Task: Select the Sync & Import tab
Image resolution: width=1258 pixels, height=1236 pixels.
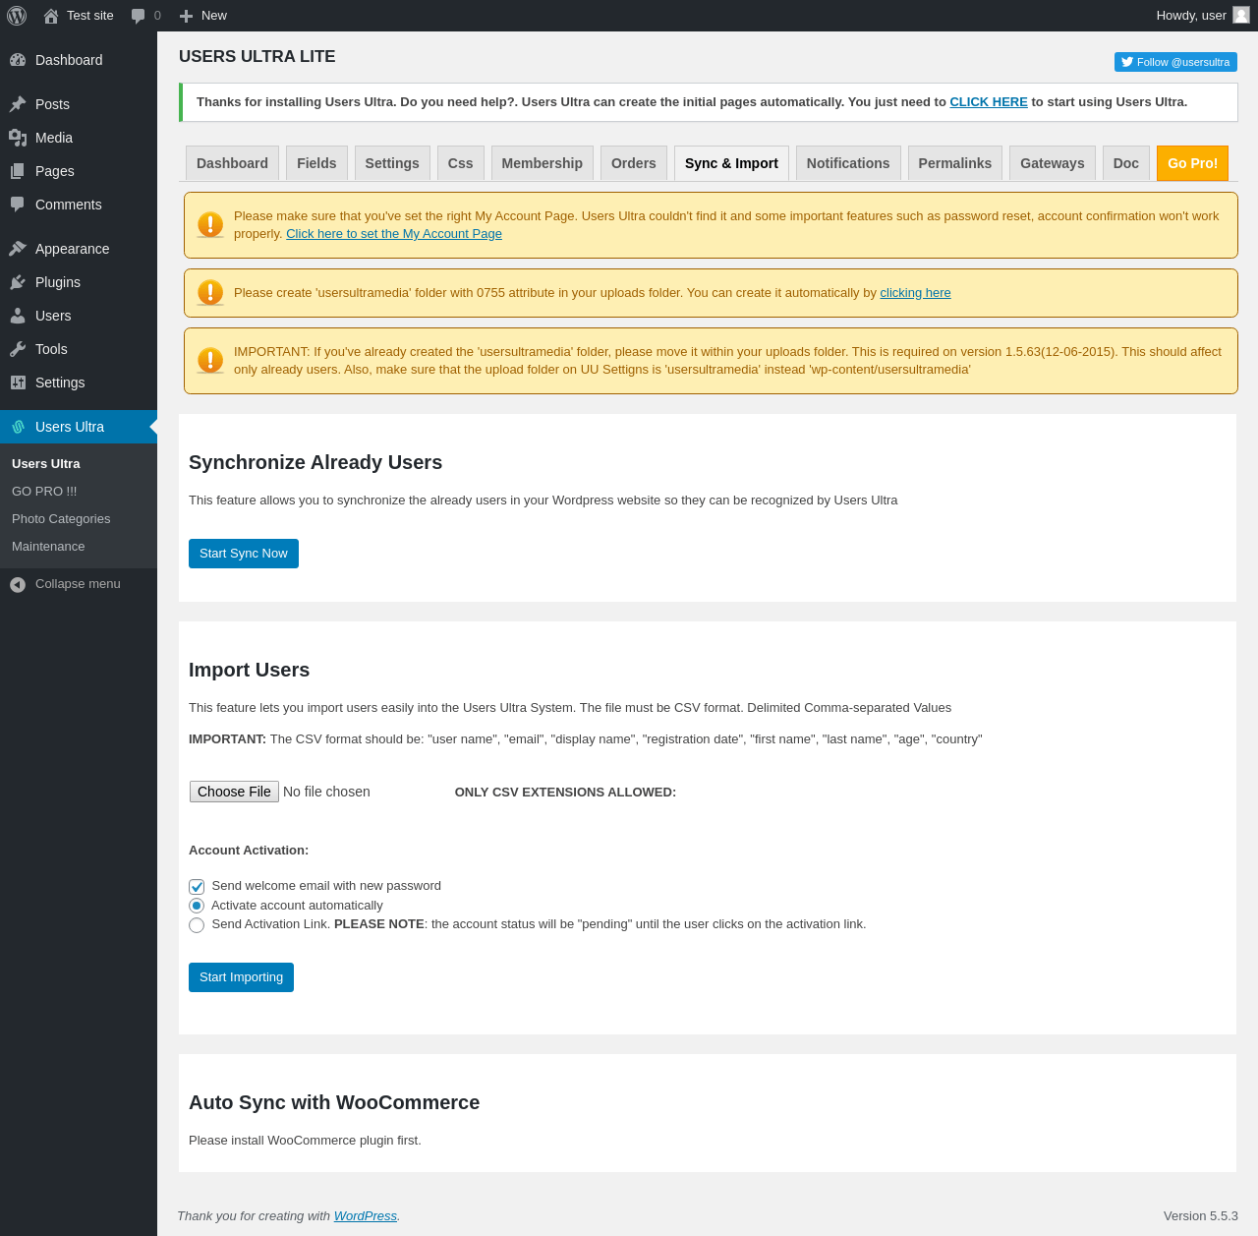Action: (731, 163)
